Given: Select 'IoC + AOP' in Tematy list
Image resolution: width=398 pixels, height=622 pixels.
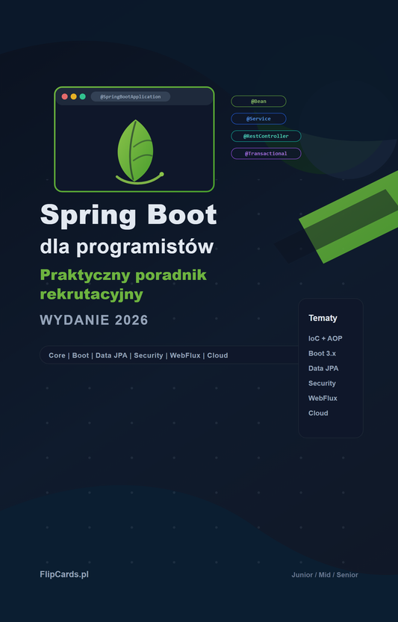Looking at the screenshot, I should (326, 338).
